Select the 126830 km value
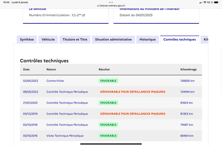 pos(187,81)
